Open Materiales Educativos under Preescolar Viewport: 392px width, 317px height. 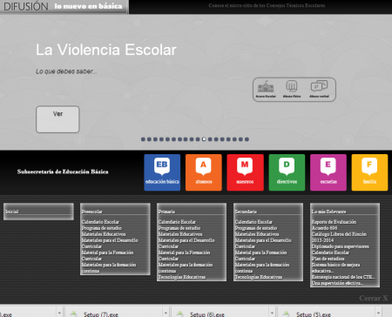pyautogui.click(x=104, y=234)
